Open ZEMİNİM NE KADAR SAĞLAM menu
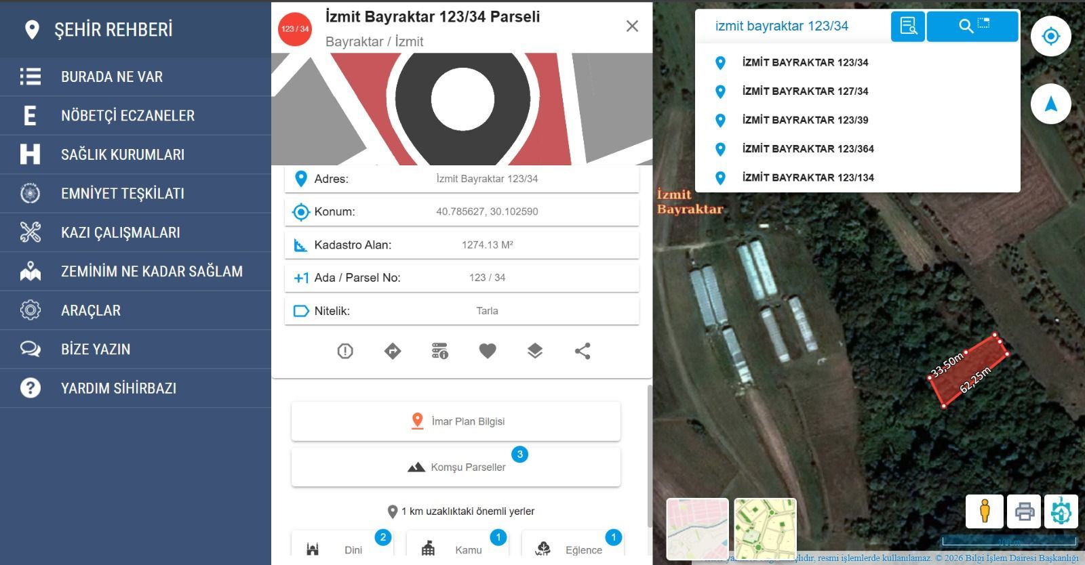Image resolution: width=1085 pixels, height=565 pixels. (151, 272)
